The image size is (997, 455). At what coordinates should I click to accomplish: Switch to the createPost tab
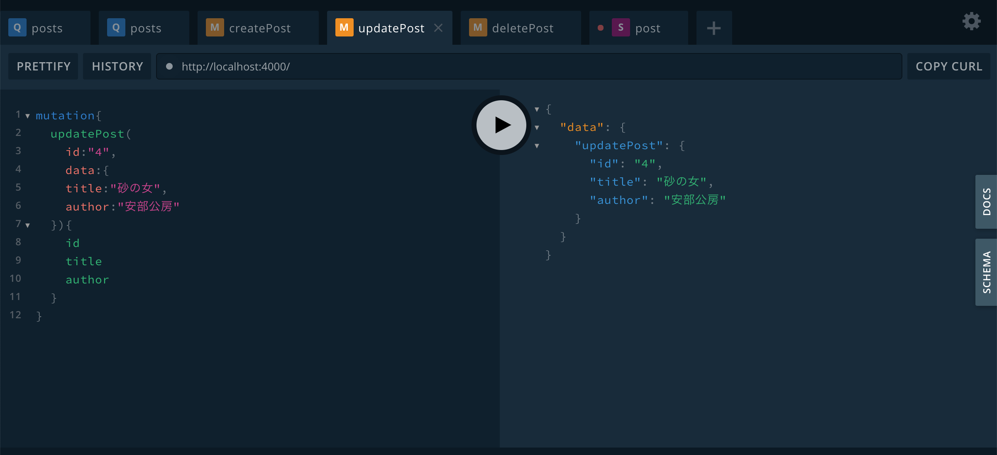260,28
